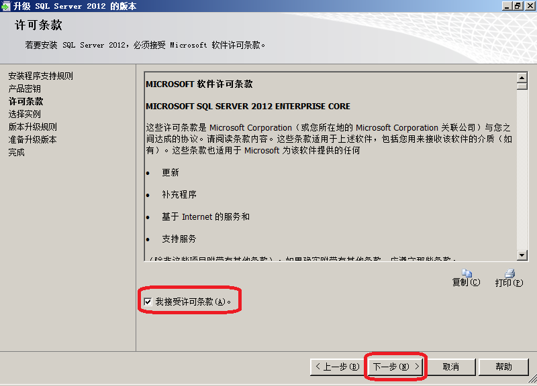537x386 pixels.
Task: Select 产品密钥 step in sidebar
Action: point(25,89)
